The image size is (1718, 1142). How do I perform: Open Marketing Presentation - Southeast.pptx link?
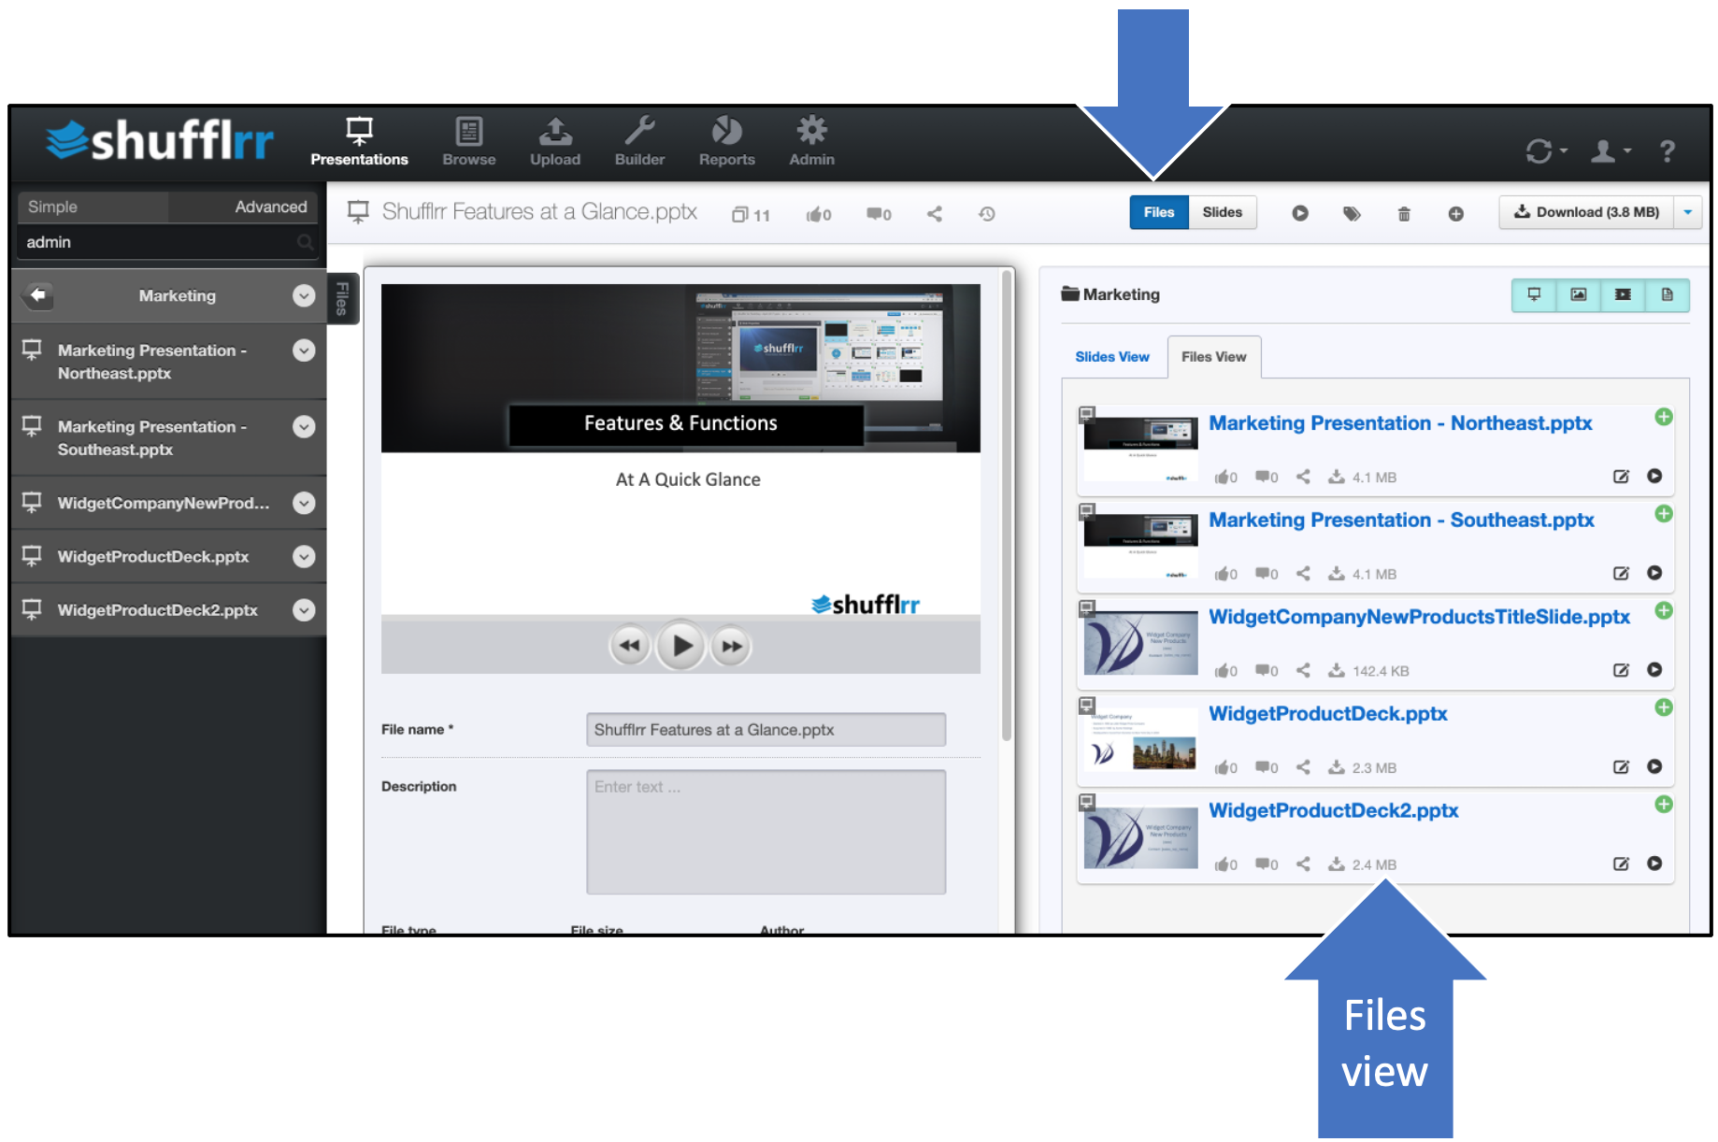(x=1401, y=521)
